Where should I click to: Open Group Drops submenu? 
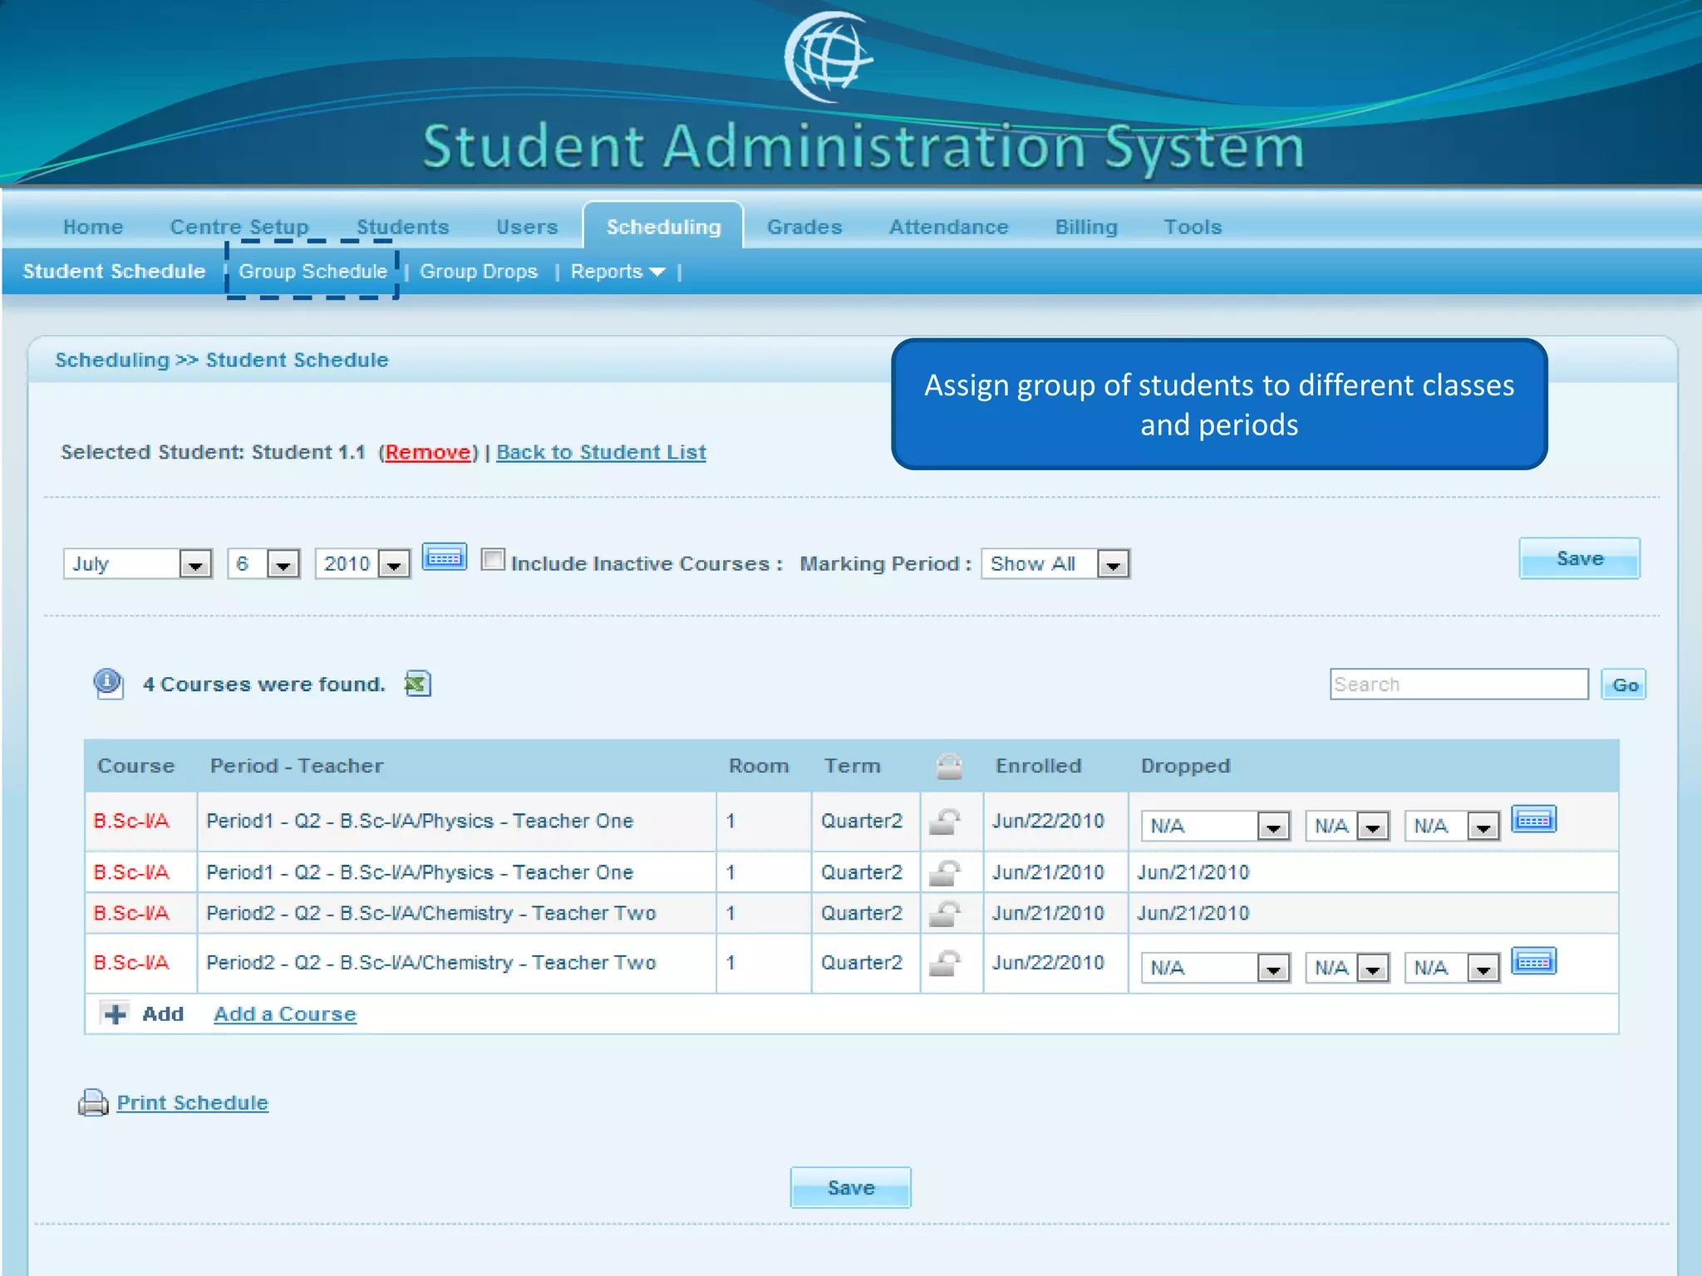(479, 272)
